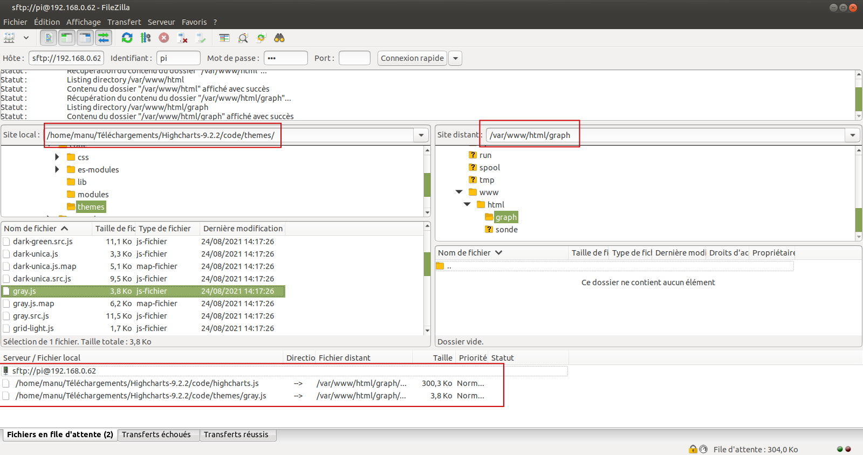863x455 pixels.
Task: Select the queued highcharts.js transfer icon
Action: (6, 383)
